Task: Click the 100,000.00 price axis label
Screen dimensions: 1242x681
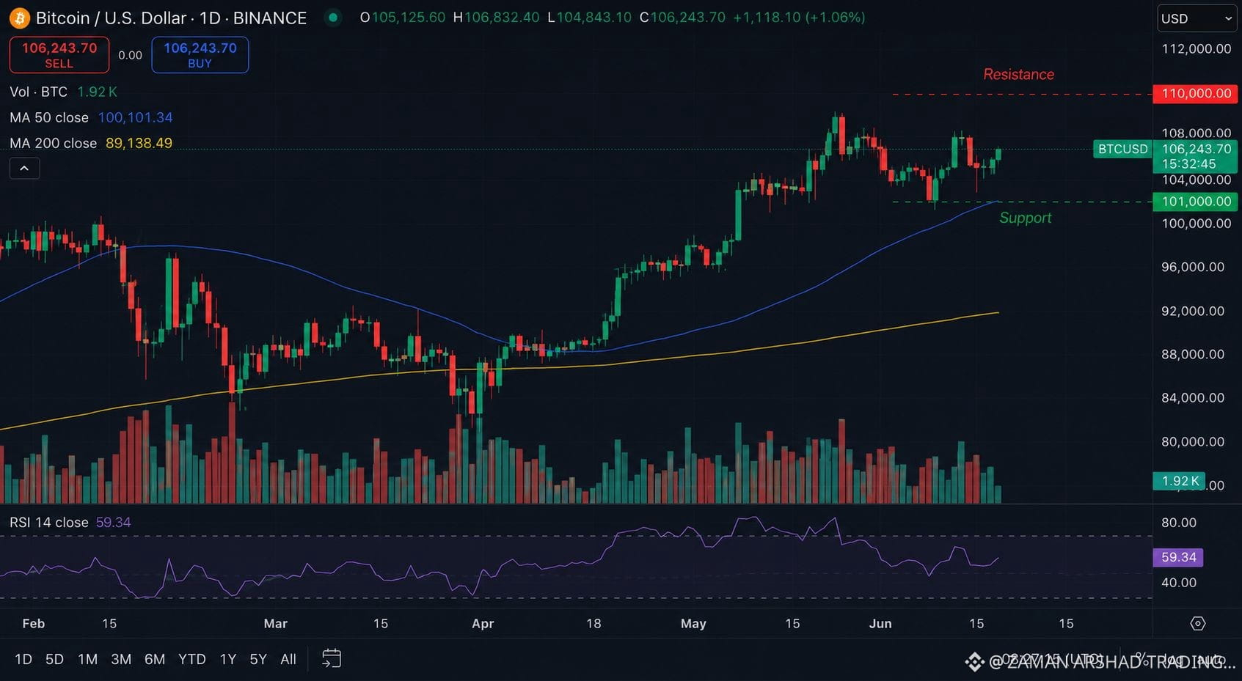Action: [x=1196, y=223]
